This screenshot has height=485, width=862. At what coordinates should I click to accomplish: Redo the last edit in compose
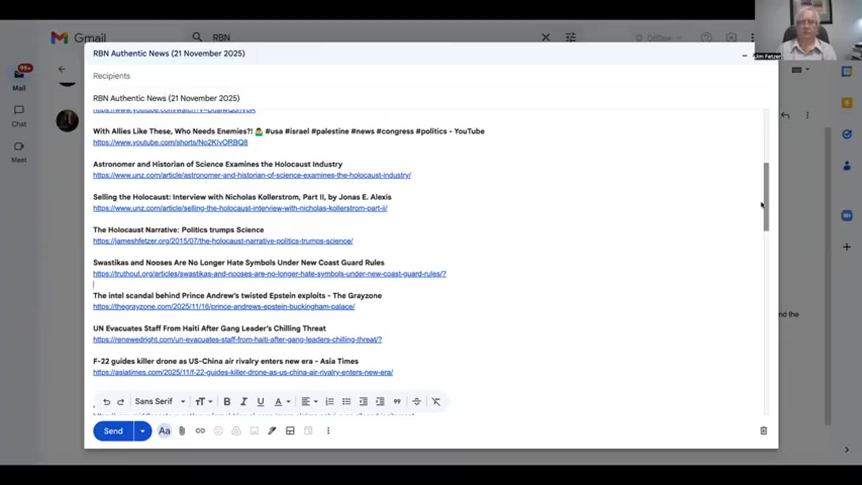(121, 401)
